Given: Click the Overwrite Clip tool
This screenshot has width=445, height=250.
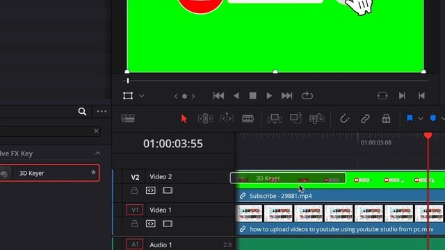Looking at the screenshot, I should click(296, 118).
